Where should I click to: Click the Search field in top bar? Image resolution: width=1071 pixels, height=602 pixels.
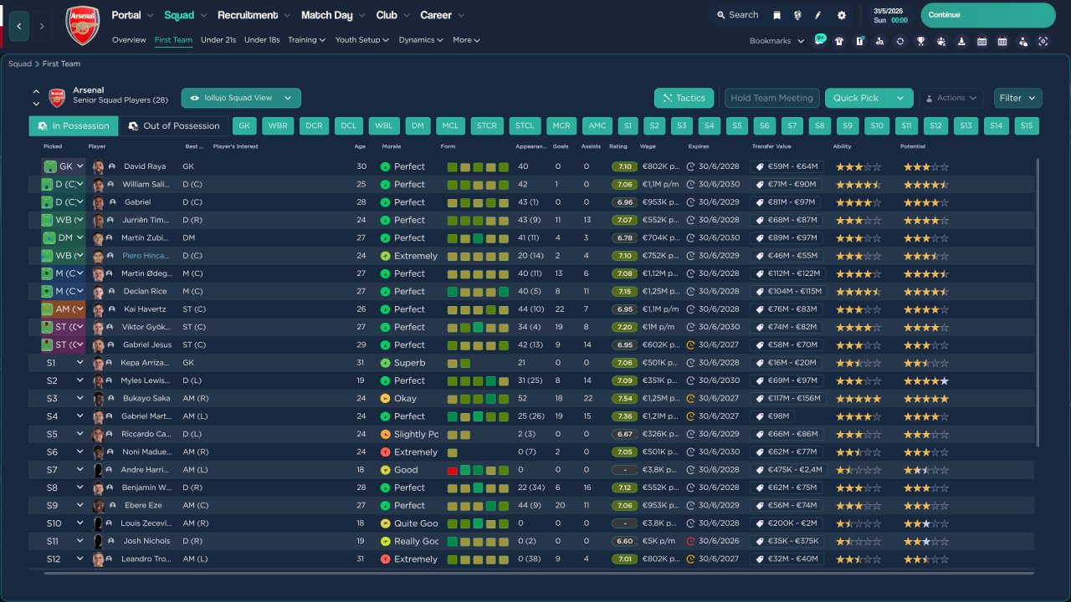pyautogui.click(x=736, y=15)
